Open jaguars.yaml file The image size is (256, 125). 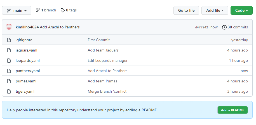(27, 50)
